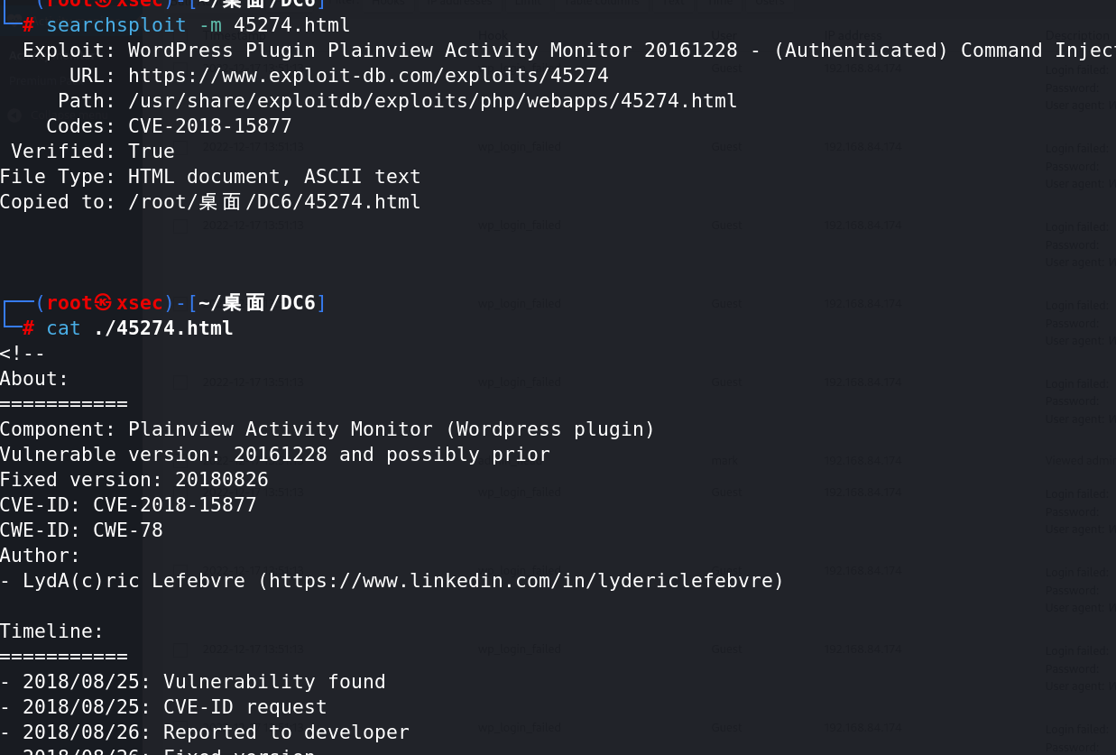1116x755 pixels.
Task: Click the root㉿xsec prompt before cat
Action: 105,303
